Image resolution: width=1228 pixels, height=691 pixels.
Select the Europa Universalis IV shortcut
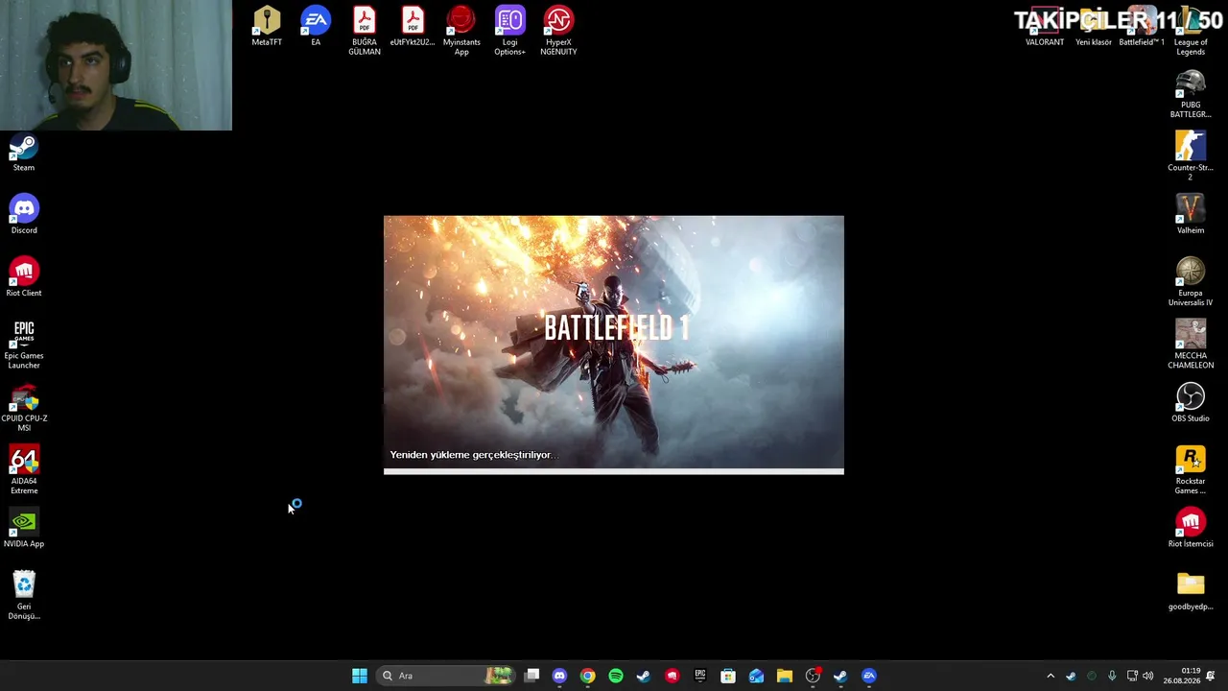click(x=1191, y=282)
